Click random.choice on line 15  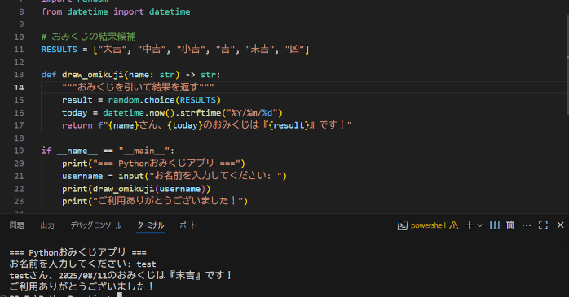pyautogui.click(x=142, y=100)
